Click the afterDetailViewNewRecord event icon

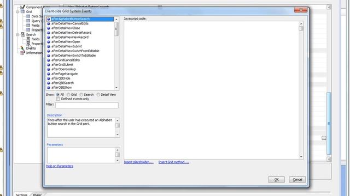[x=49, y=38]
